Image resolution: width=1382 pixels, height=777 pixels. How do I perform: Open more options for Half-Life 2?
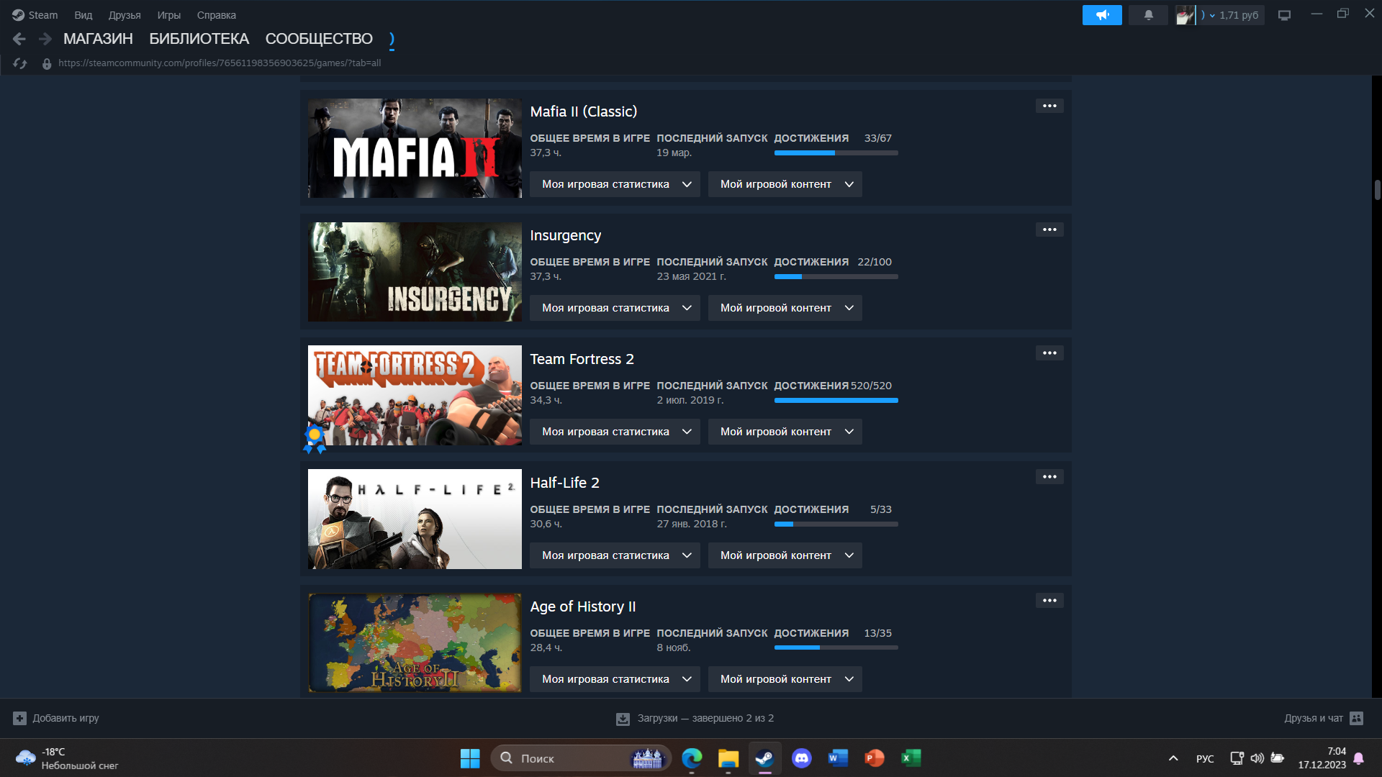1049,477
